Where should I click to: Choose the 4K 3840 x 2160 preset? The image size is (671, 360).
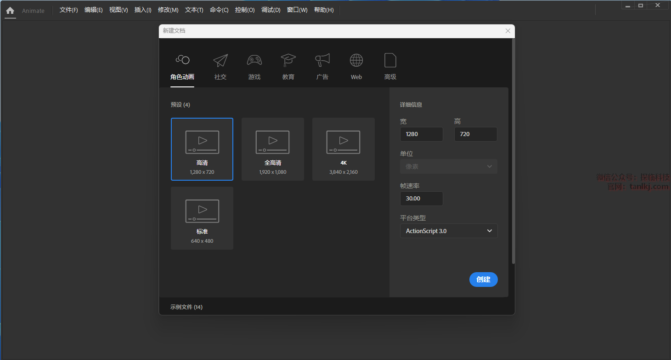344,149
